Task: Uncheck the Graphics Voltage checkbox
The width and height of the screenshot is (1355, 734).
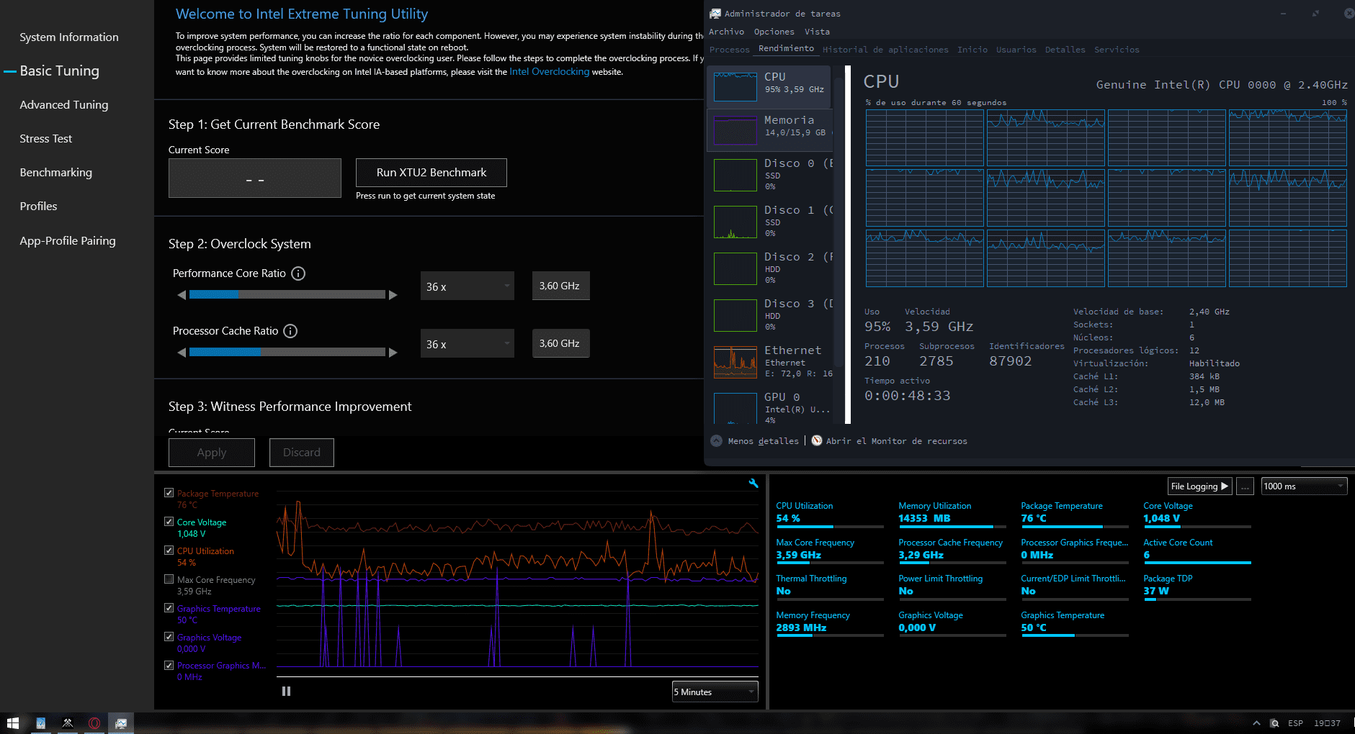Action: (169, 637)
